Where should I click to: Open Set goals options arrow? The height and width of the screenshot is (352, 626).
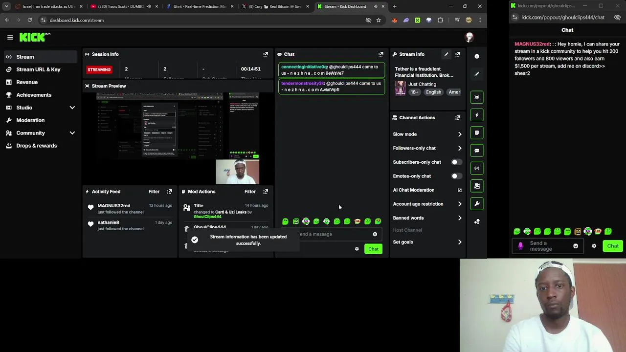pos(460,242)
